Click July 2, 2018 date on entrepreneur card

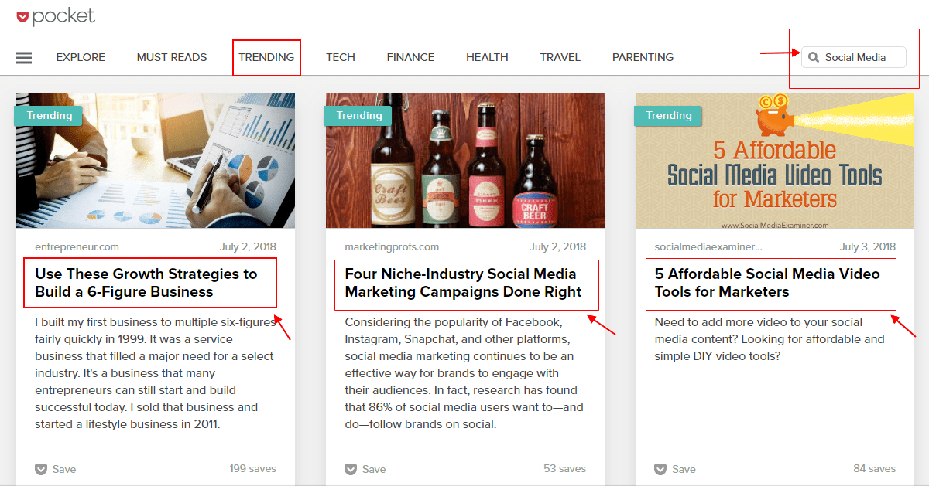tap(248, 247)
